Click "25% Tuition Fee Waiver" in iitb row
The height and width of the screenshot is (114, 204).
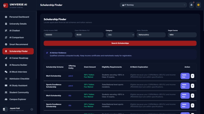89,105
